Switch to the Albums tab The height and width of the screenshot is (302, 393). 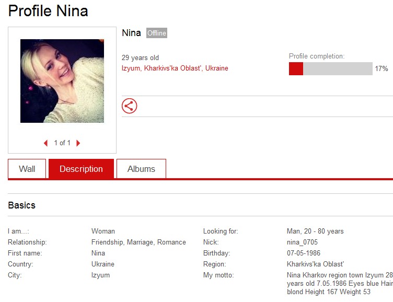(x=141, y=169)
